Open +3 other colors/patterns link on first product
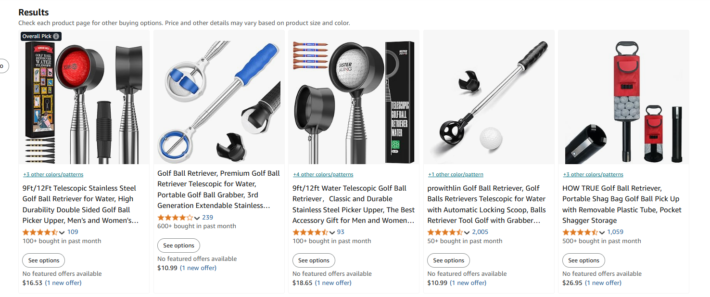 coord(53,174)
